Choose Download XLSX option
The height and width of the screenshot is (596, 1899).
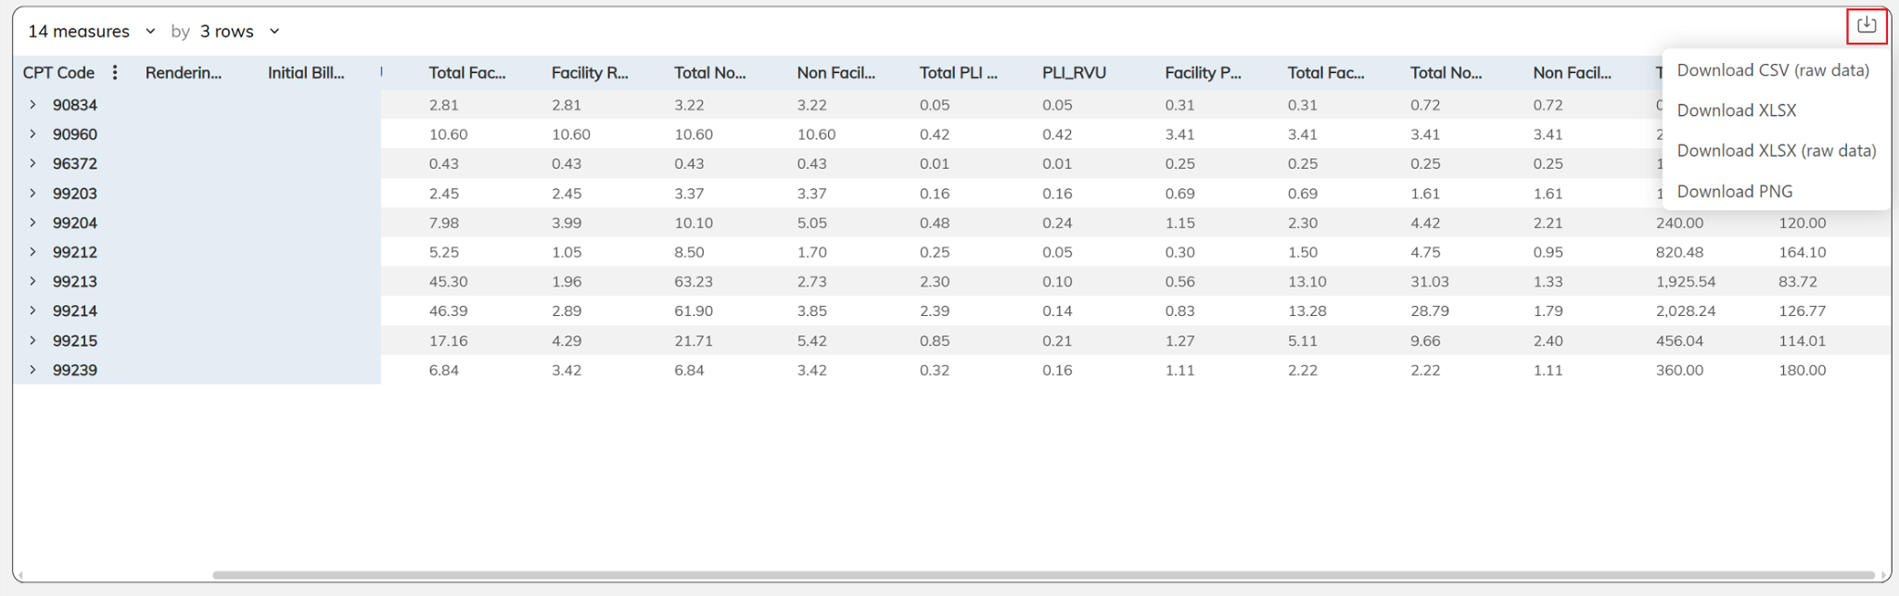1736,110
